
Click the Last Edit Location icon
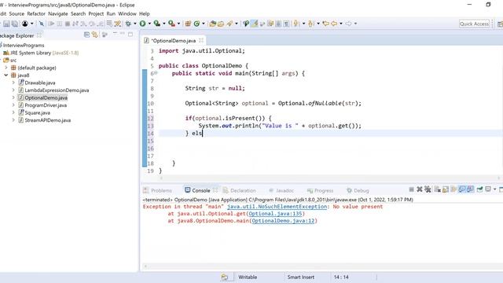click(325, 24)
